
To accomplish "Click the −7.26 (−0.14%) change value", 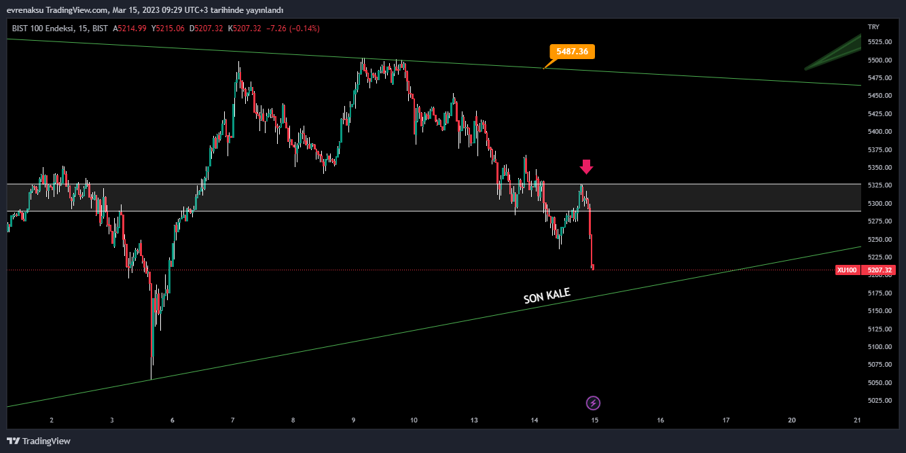I will click(x=293, y=29).
